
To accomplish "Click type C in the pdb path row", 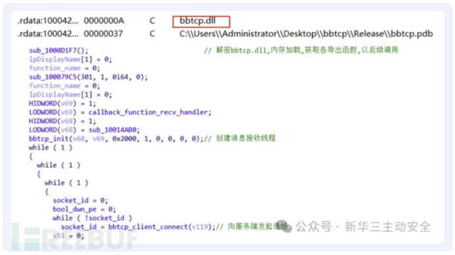I will [152, 34].
